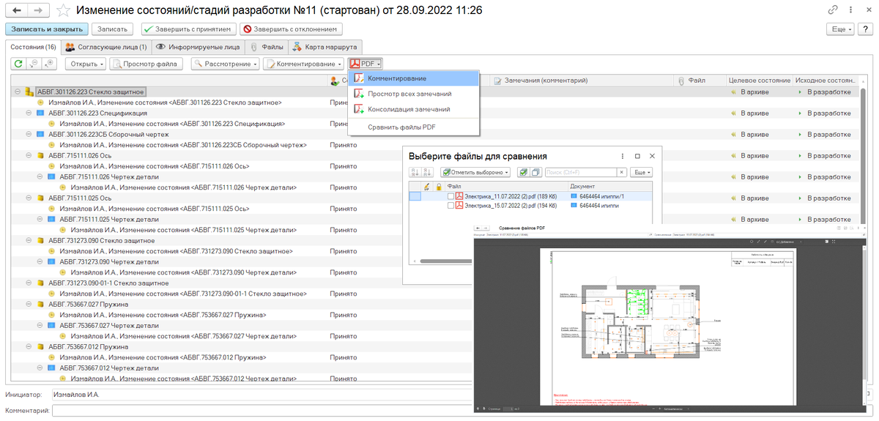Open the 'Рассмотрение' dropdown
Image resolution: width=879 pixels, height=421 pixels.
(x=226, y=64)
